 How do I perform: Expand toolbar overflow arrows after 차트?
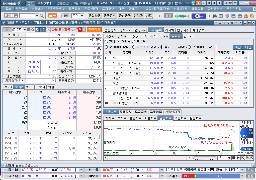click(159, 16)
